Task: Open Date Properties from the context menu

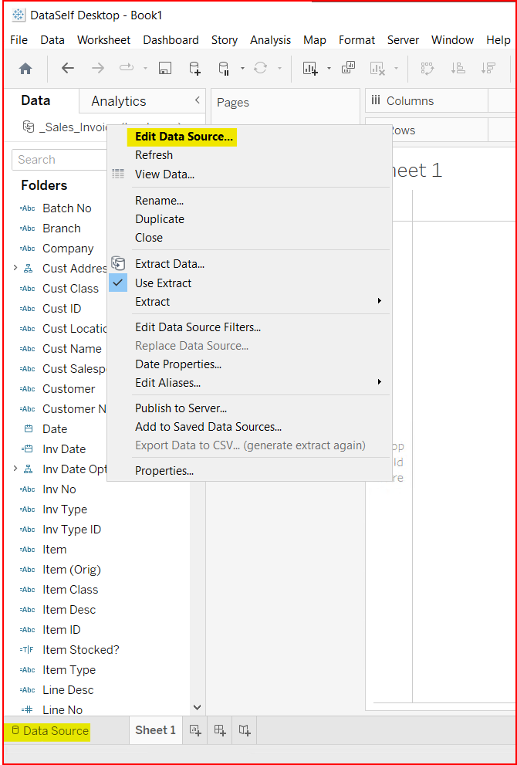Action: click(178, 364)
